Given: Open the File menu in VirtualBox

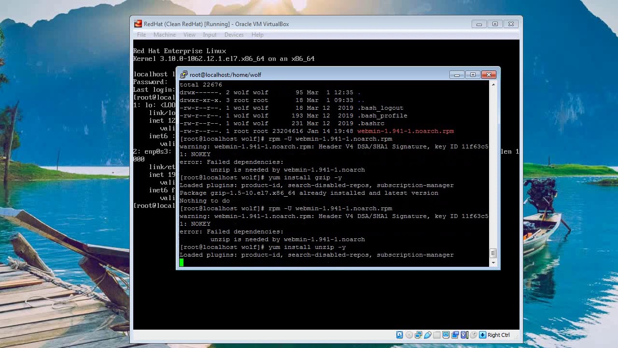Looking at the screenshot, I should pos(141,35).
